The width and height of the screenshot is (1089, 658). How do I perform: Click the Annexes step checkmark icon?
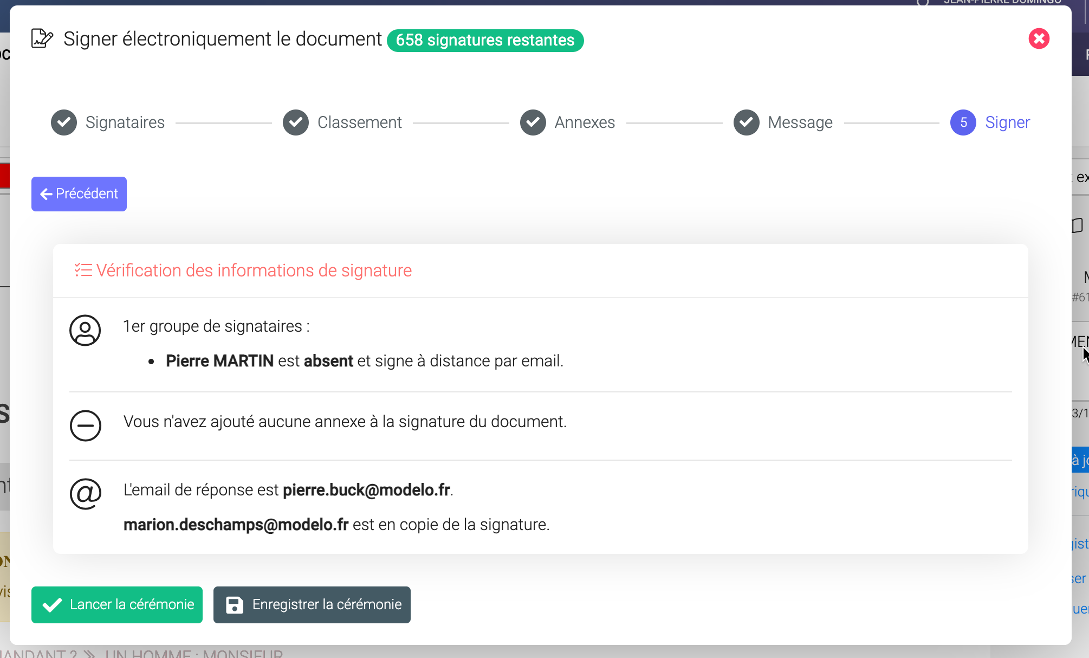(533, 122)
